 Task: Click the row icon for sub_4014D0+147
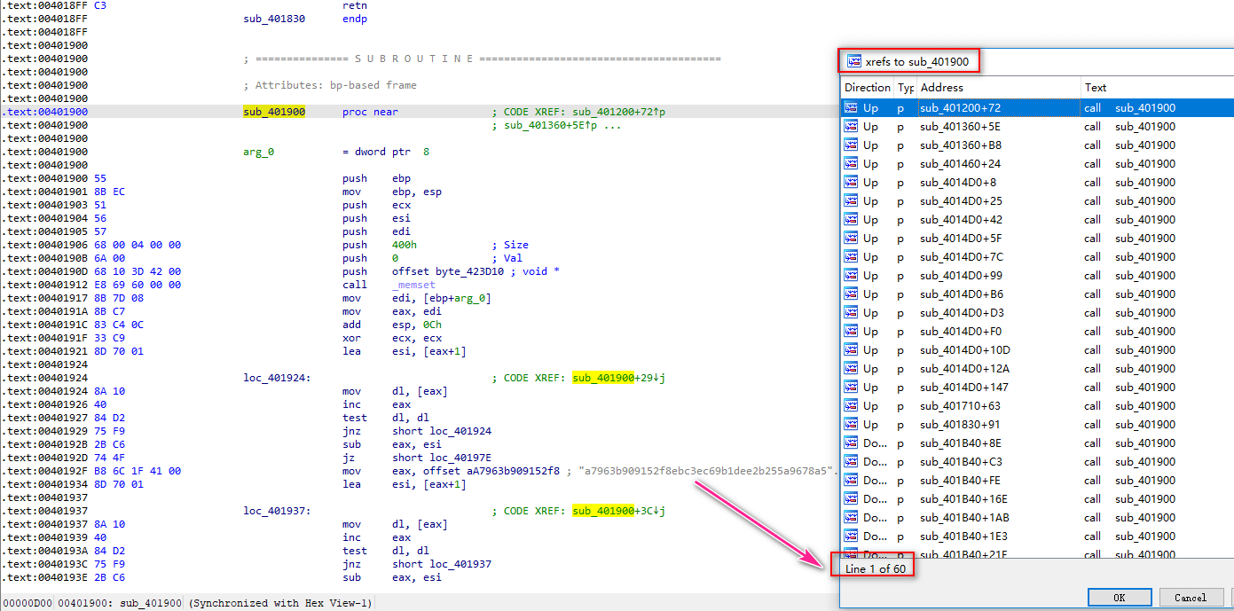click(x=852, y=387)
